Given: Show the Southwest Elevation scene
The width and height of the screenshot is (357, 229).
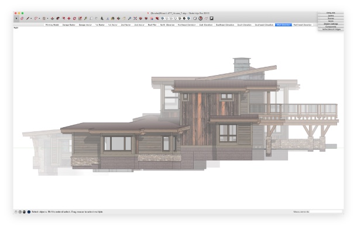Looking at the screenshot, I should coord(264,25).
